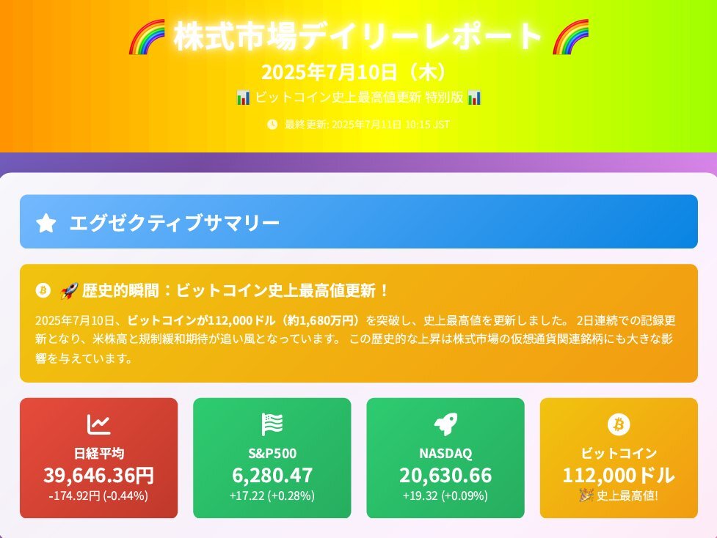Image resolution: width=717 pixels, height=538 pixels.
Task: Click the rainbow emoji left of the title
Action: 147,37
